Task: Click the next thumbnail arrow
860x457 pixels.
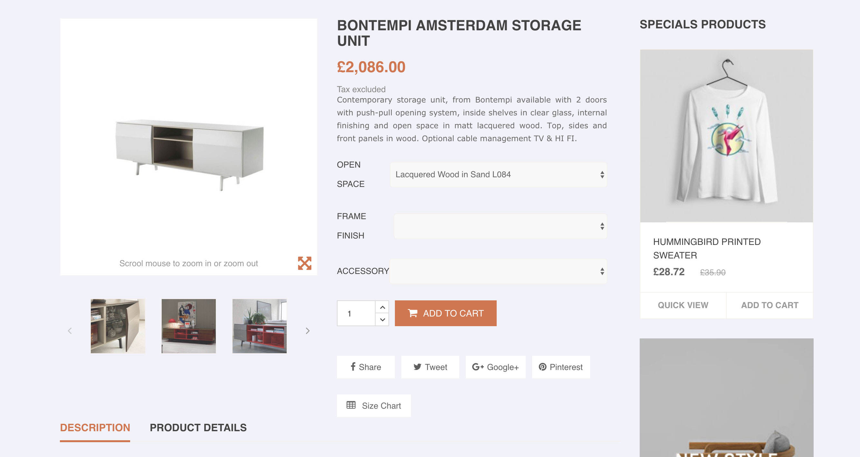Action: point(308,331)
